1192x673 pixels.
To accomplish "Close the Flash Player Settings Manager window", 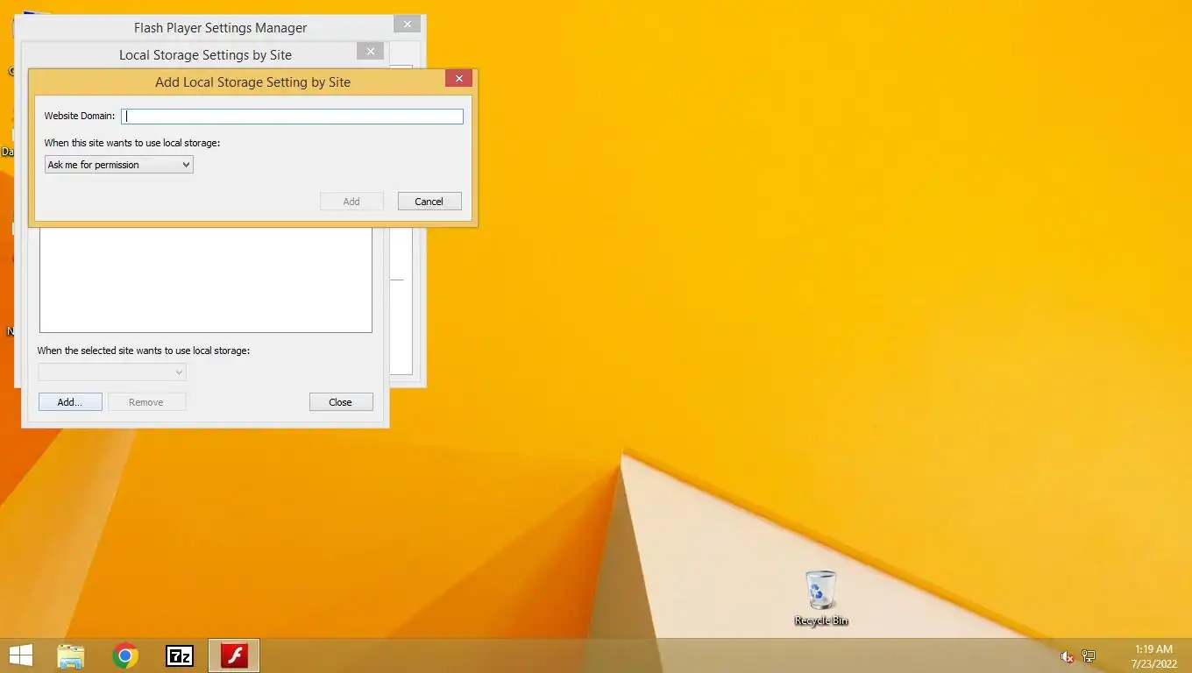I will (x=407, y=24).
